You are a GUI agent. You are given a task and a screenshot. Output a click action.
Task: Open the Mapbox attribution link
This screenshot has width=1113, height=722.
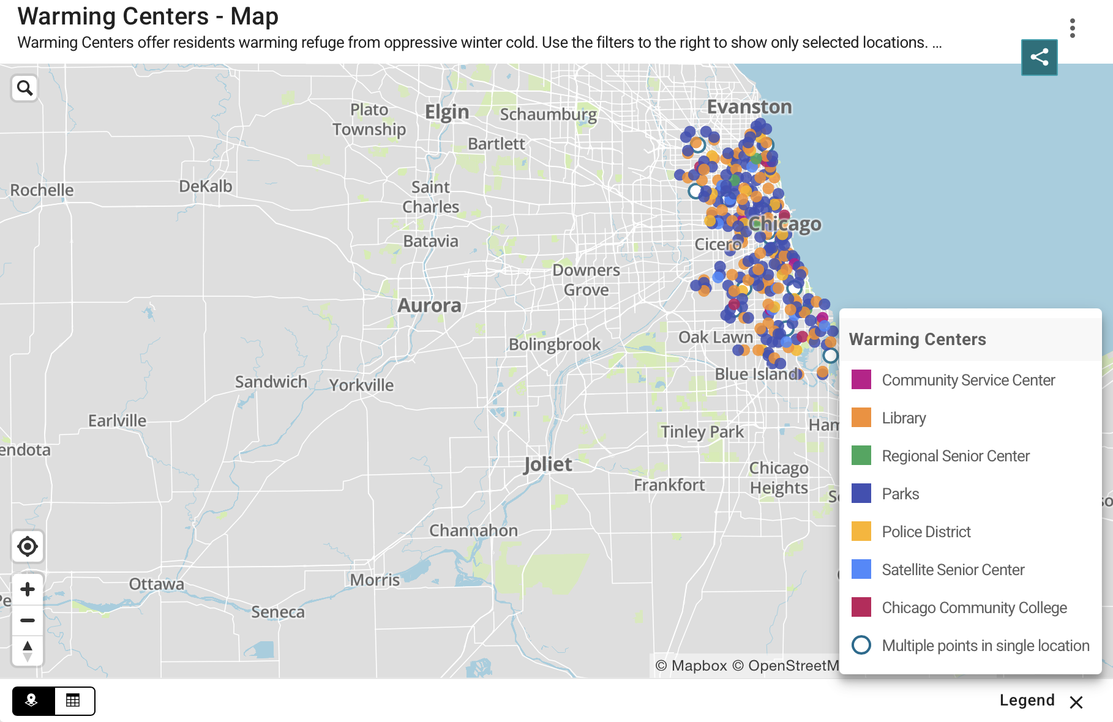click(699, 666)
